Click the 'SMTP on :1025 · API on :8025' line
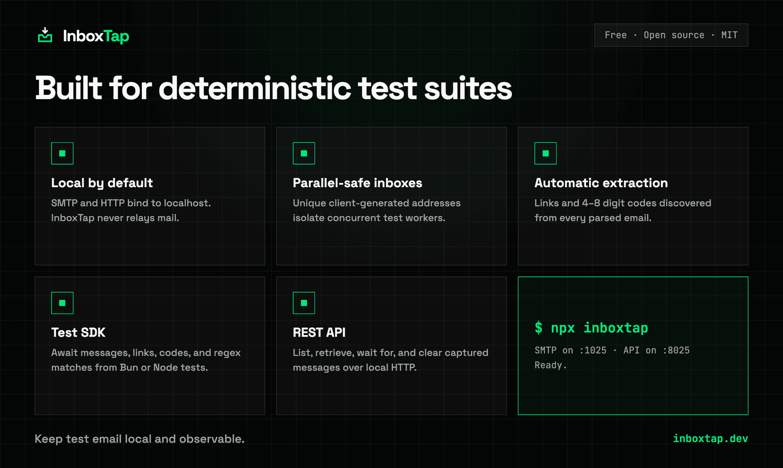 (612, 350)
